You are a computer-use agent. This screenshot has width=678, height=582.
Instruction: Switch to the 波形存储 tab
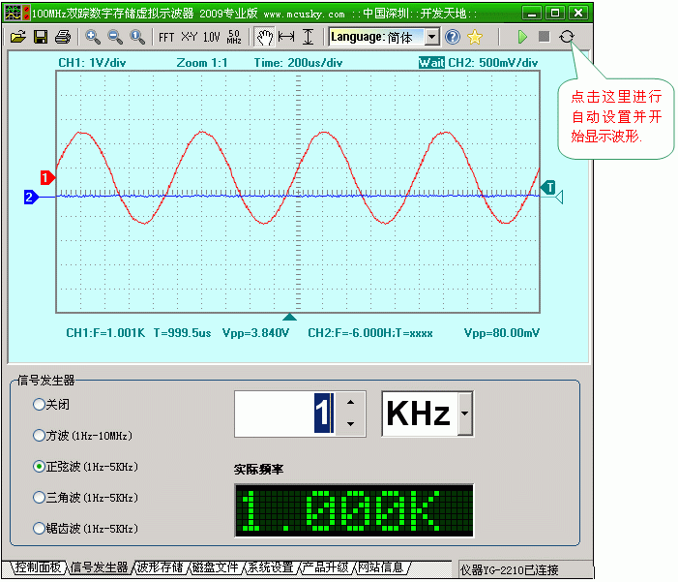pyautogui.click(x=160, y=567)
